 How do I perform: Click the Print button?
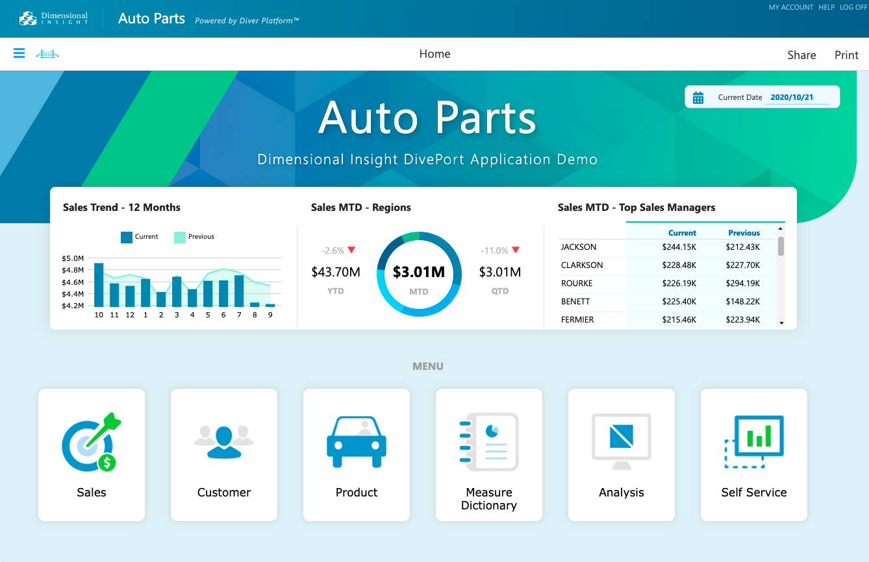(846, 55)
